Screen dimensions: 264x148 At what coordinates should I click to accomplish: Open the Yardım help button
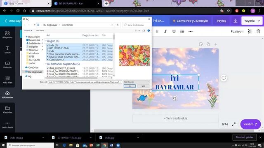(x=250, y=124)
